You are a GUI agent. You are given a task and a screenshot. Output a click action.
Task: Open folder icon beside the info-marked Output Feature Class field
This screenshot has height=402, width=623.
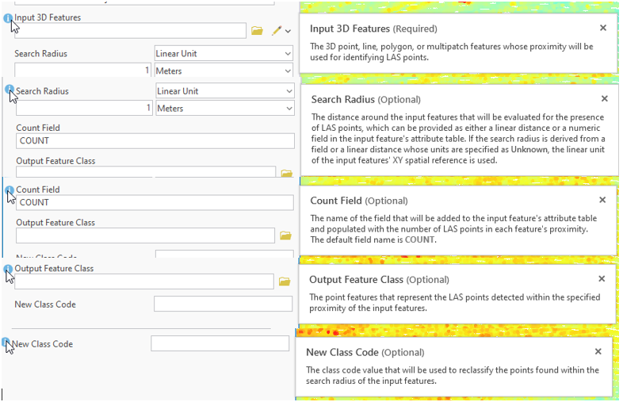[x=285, y=281]
